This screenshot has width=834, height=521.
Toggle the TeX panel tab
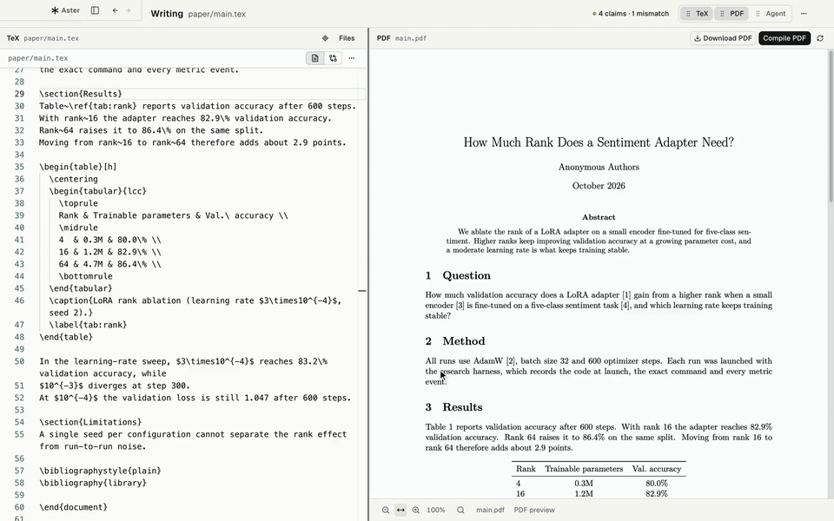(x=698, y=13)
